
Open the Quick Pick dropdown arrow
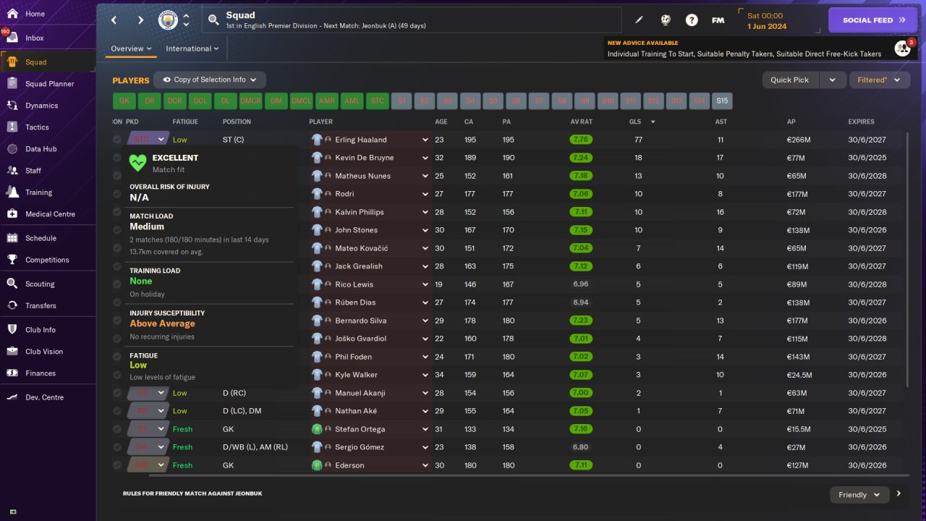pos(832,80)
